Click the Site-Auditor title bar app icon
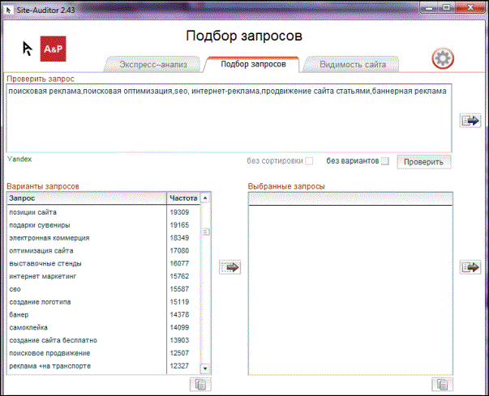The width and height of the screenshot is (489, 396). pos(9,7)
